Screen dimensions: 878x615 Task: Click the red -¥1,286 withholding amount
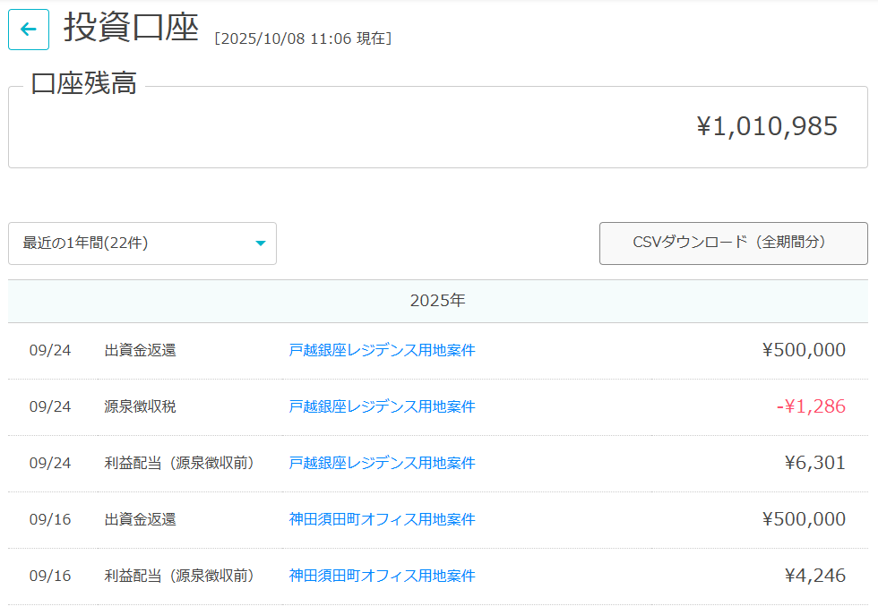(x=811, y=406)
